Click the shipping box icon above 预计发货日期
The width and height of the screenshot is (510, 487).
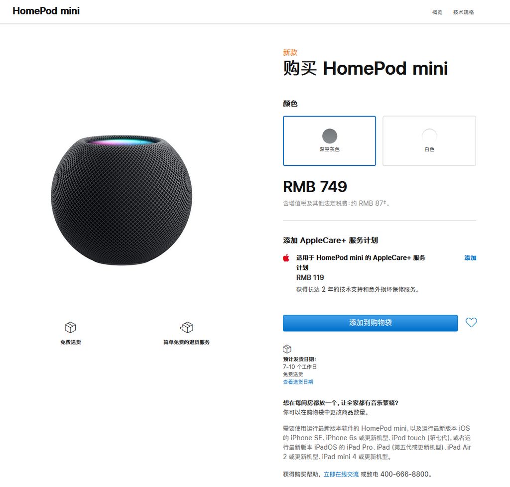287,349
